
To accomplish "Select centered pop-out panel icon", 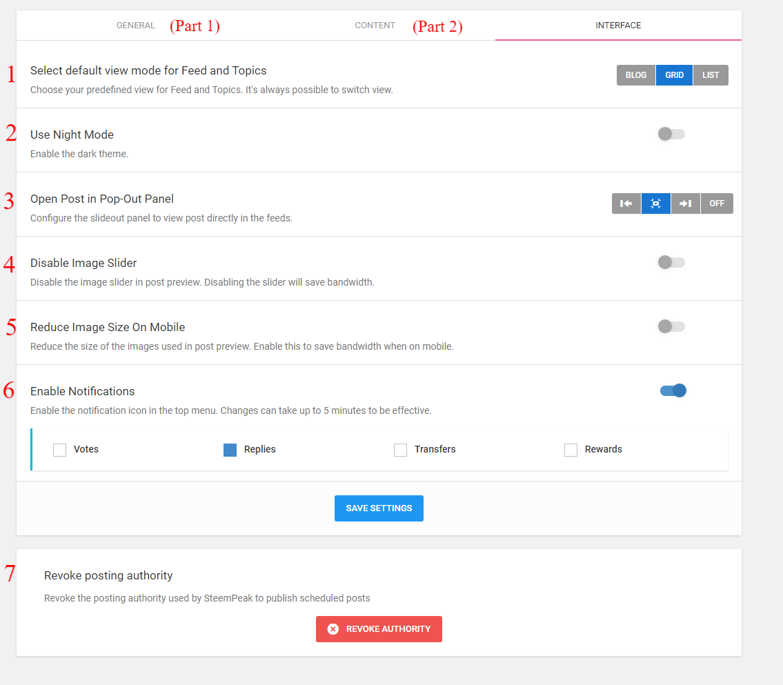I will (655, 203).
